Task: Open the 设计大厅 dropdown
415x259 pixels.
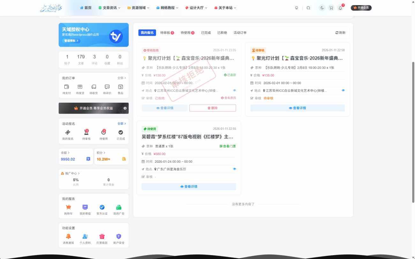Action: tap(196, 8)
